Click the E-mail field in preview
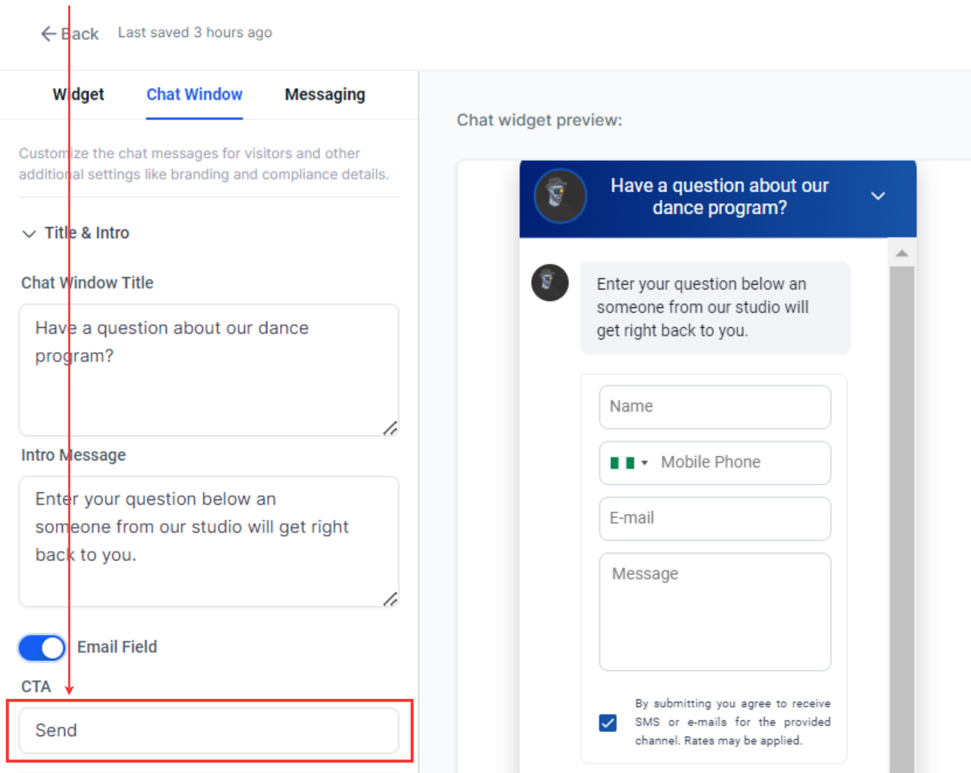971x773 pixels. coord(715,519)
